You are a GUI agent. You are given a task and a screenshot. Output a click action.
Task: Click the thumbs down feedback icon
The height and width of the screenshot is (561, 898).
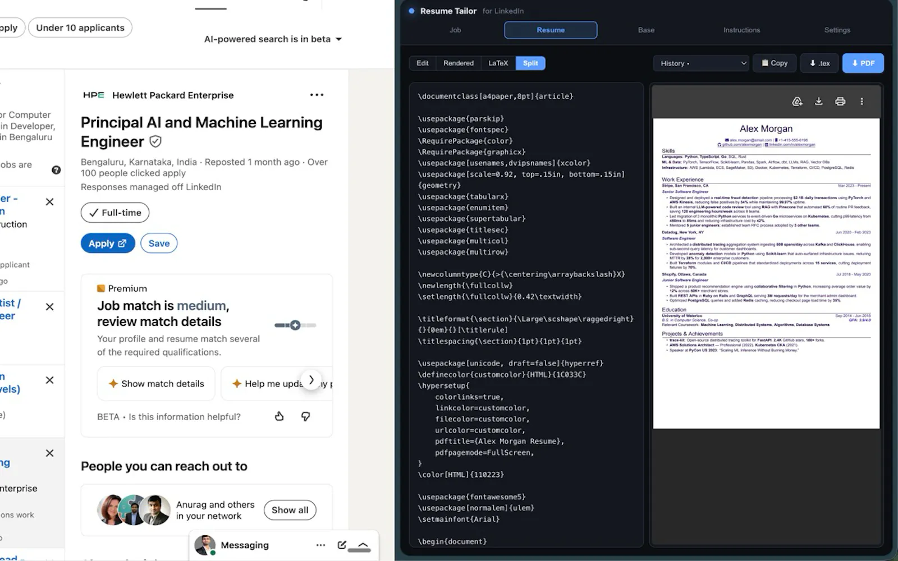pos(306,416)
